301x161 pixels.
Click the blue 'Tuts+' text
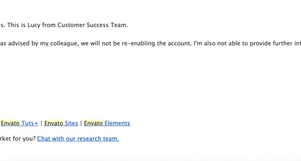(30, 123)
